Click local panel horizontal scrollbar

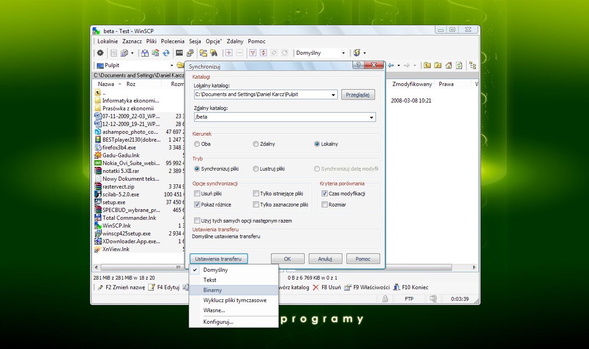(139, 267)
